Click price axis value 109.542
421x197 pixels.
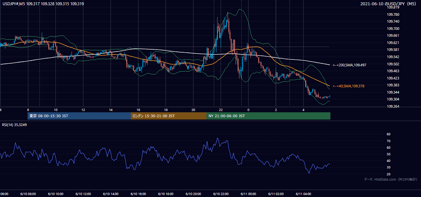(x=393, y=57)
